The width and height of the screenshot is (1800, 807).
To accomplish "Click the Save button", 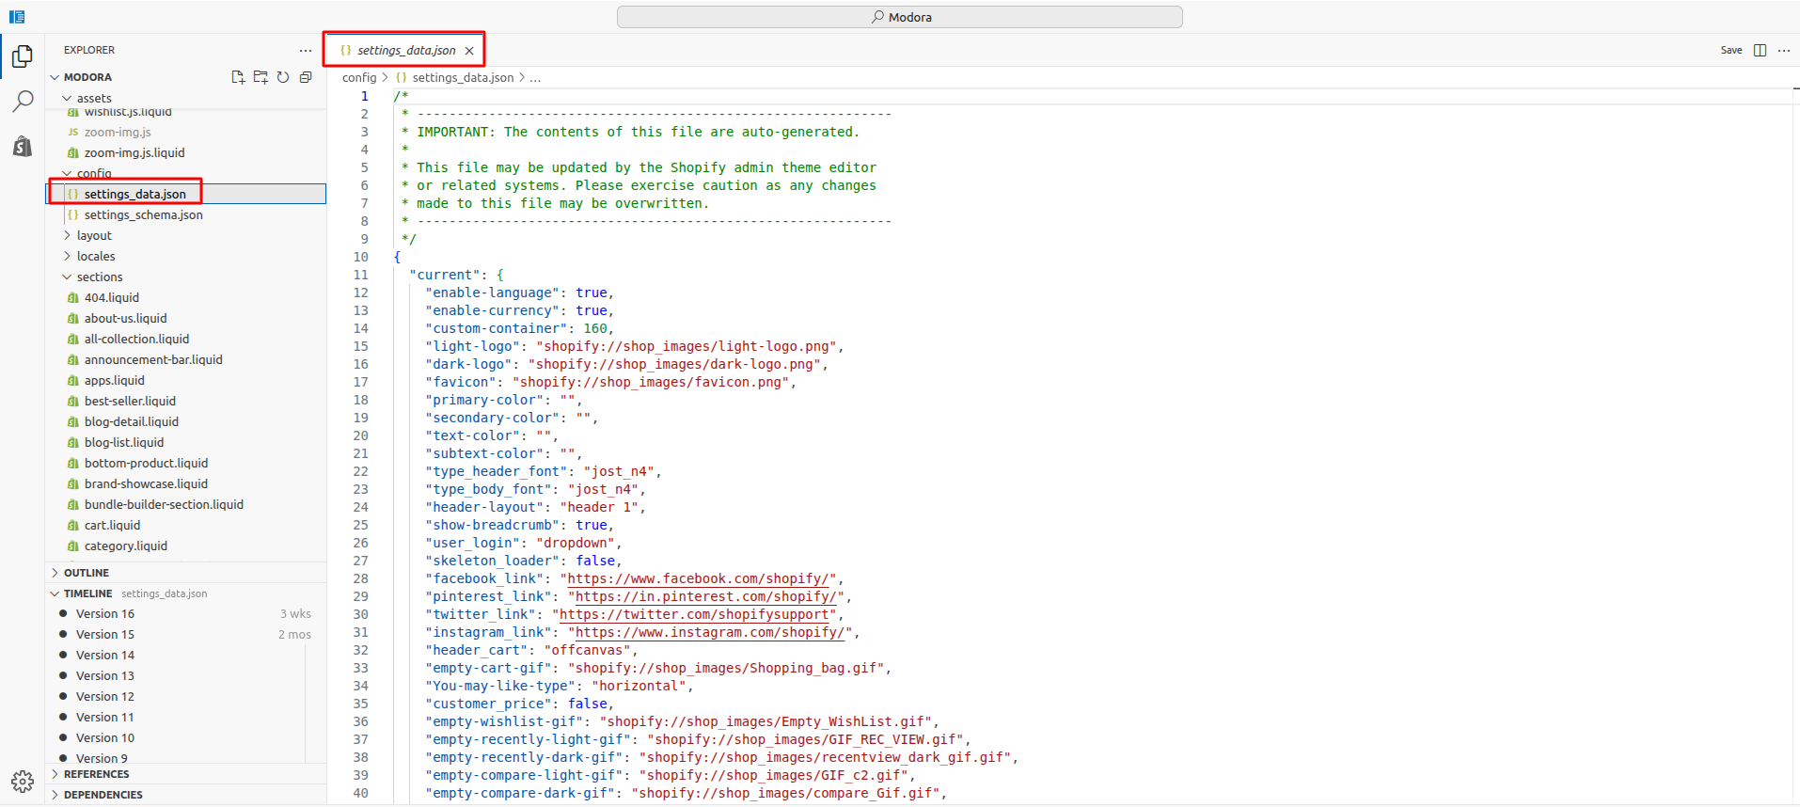I will pos(1731,50).
